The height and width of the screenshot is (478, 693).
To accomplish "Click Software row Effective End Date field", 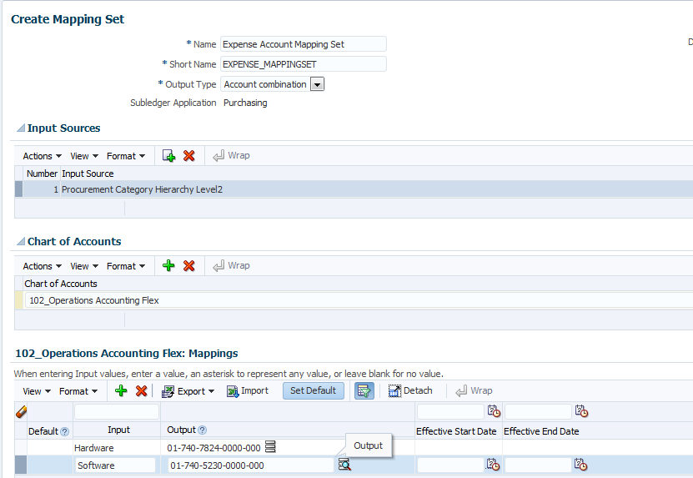I will (538, 465).
